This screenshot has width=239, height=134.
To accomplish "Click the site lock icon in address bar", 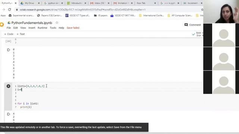I will coord(17,10).
